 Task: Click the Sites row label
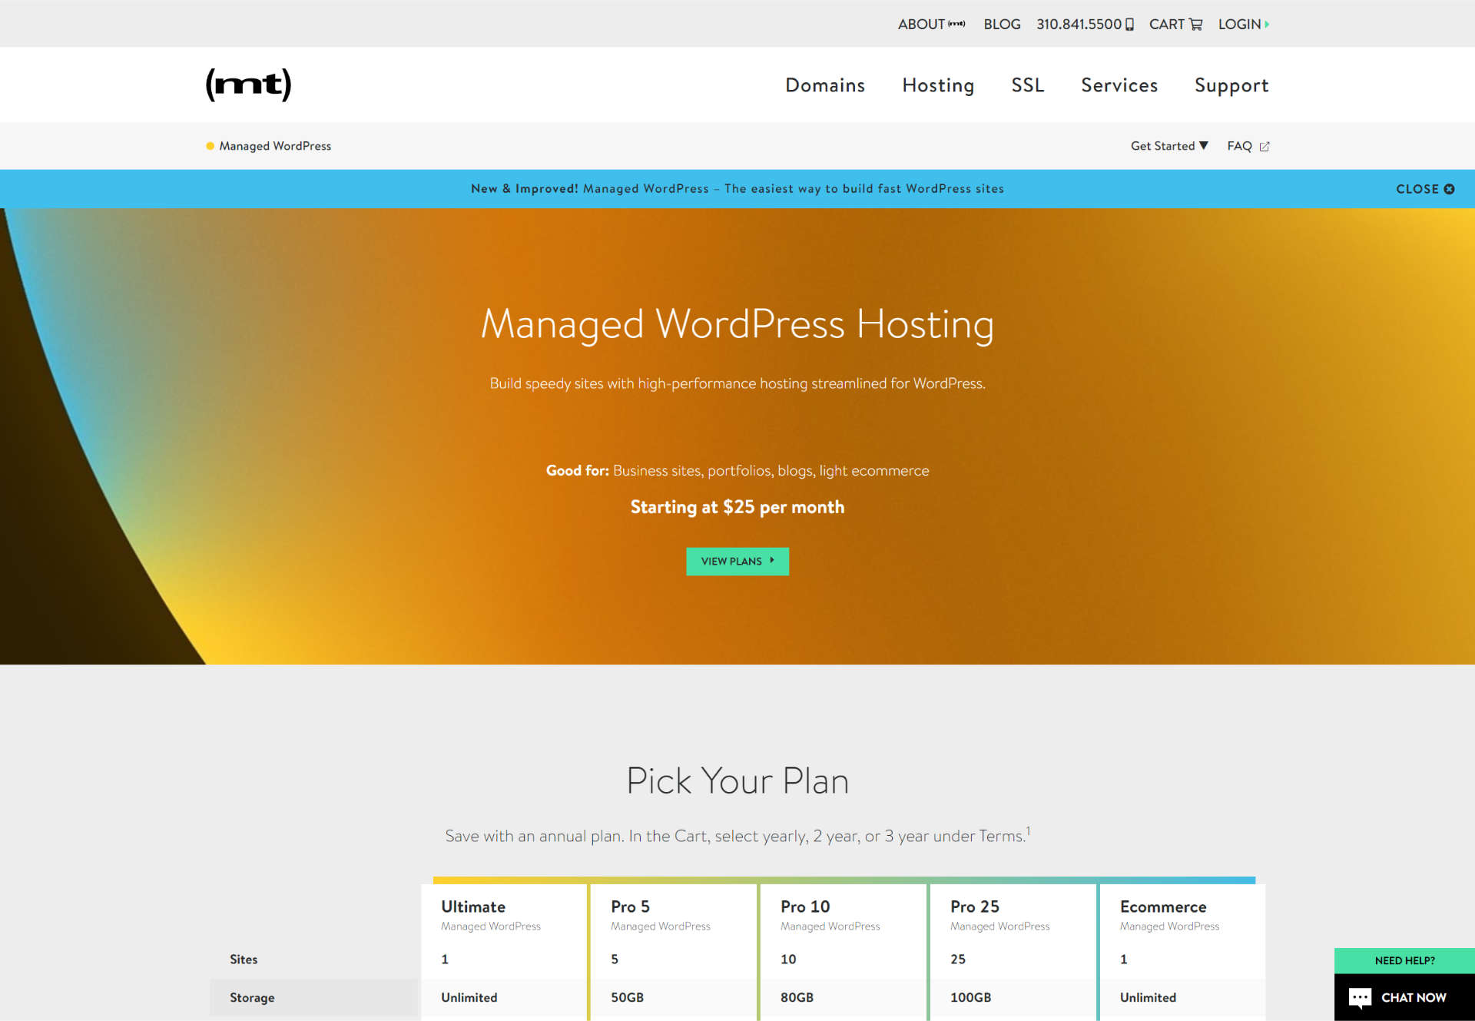click(244, 960)
